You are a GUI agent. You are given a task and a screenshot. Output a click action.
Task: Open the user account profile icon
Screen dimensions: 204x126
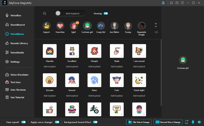[x=163, y=3]
